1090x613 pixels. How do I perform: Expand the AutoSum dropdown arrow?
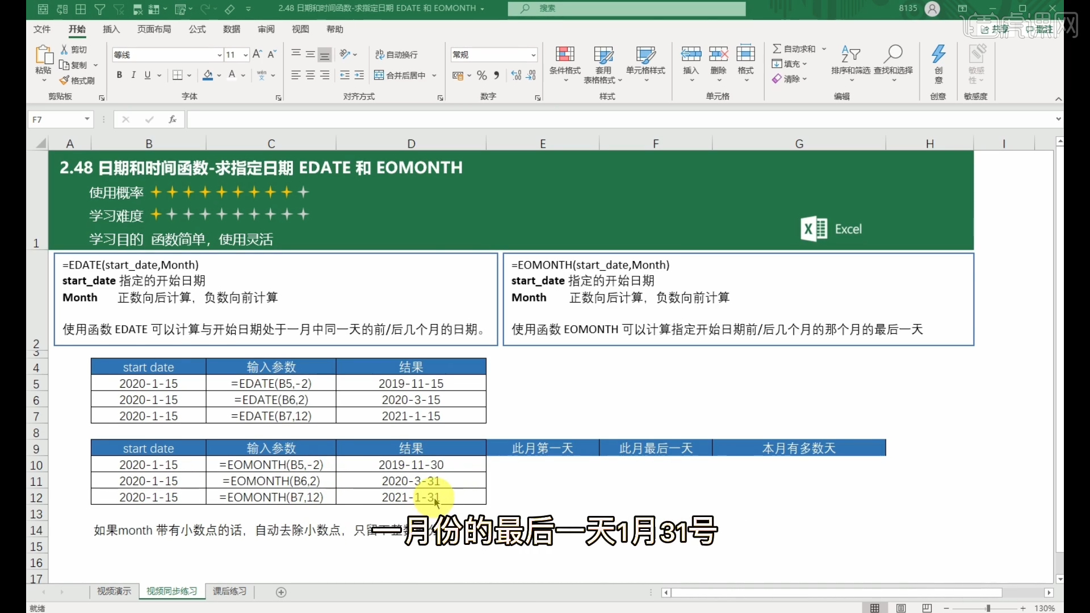(824, 49)
